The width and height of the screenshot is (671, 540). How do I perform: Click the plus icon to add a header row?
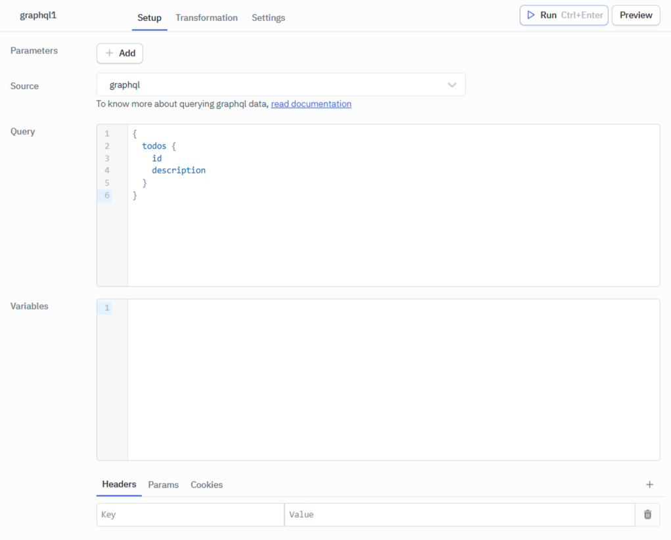point(649,484)
